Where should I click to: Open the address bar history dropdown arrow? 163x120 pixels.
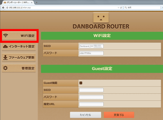click(x=118, y=8)
